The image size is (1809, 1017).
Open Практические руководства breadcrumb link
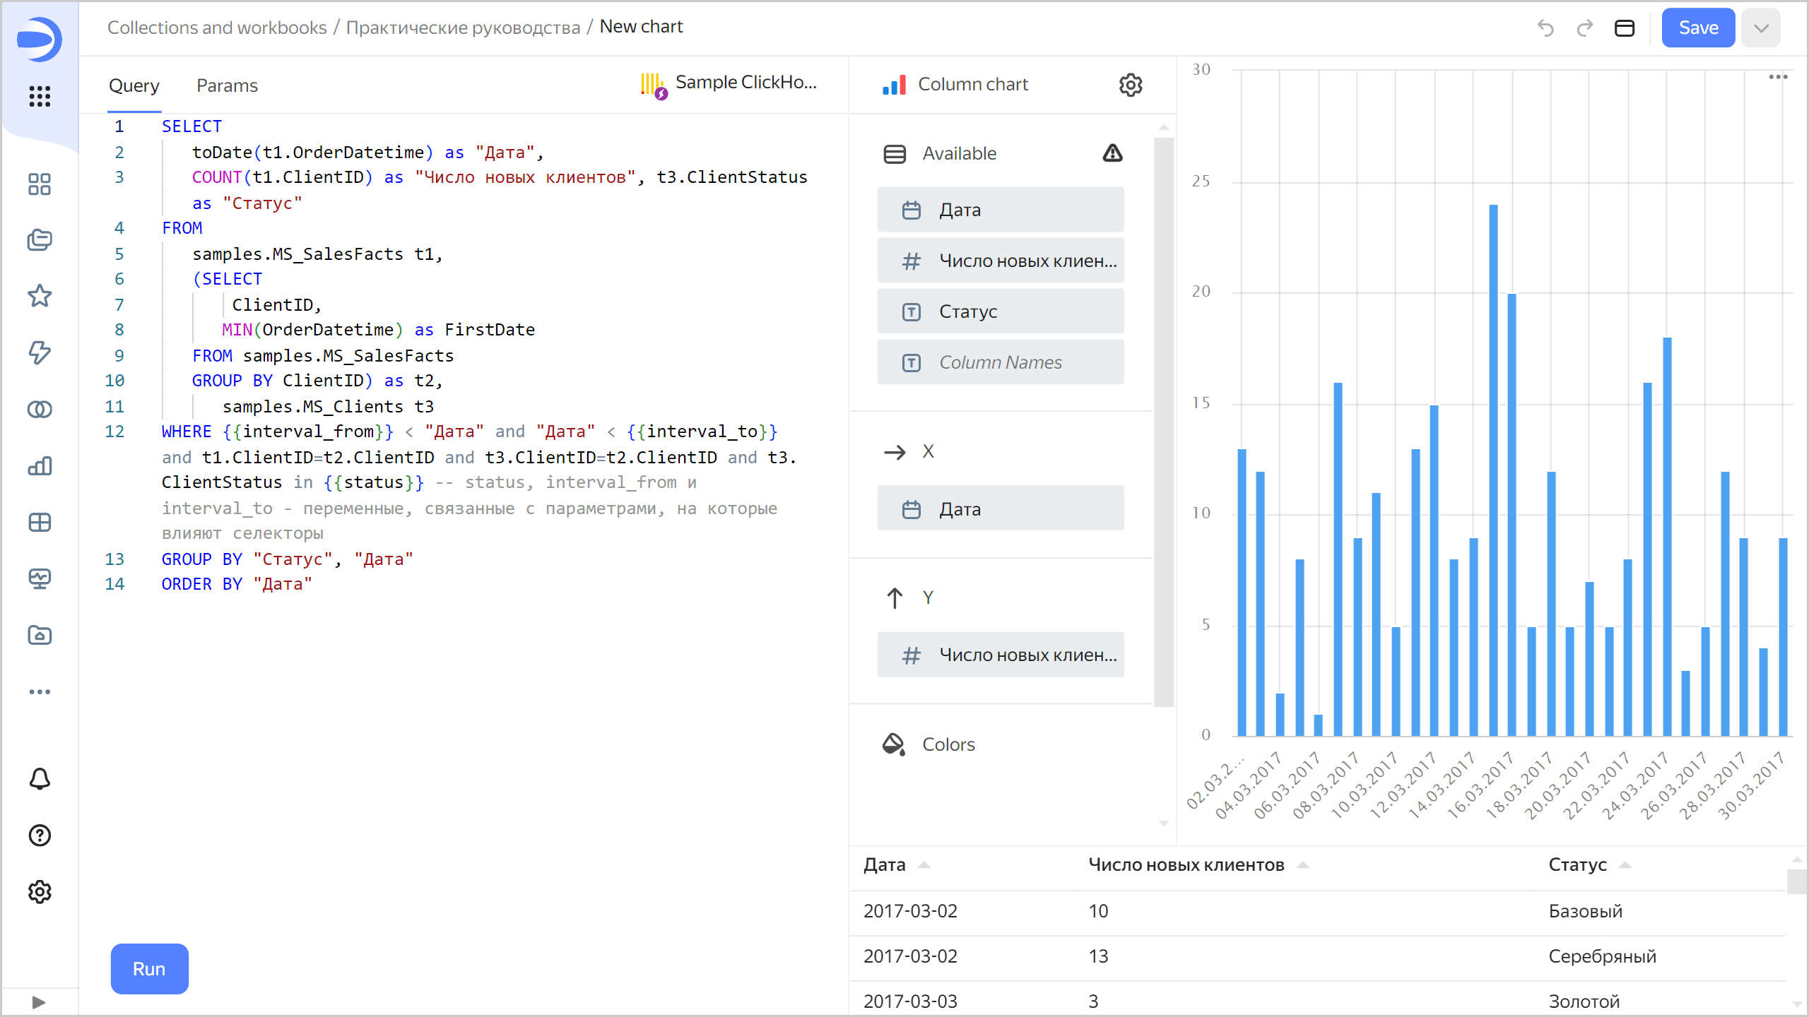pos(466,27)
